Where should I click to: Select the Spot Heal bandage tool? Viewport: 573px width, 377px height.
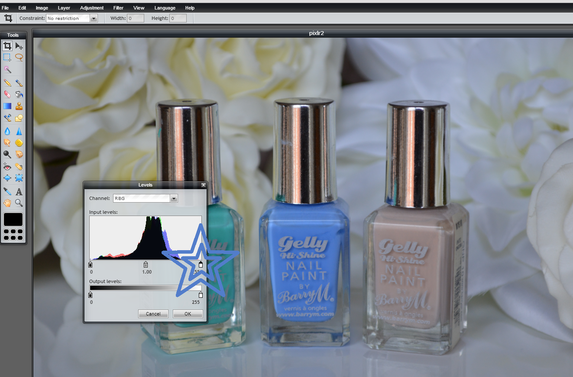tap(19, 166)
